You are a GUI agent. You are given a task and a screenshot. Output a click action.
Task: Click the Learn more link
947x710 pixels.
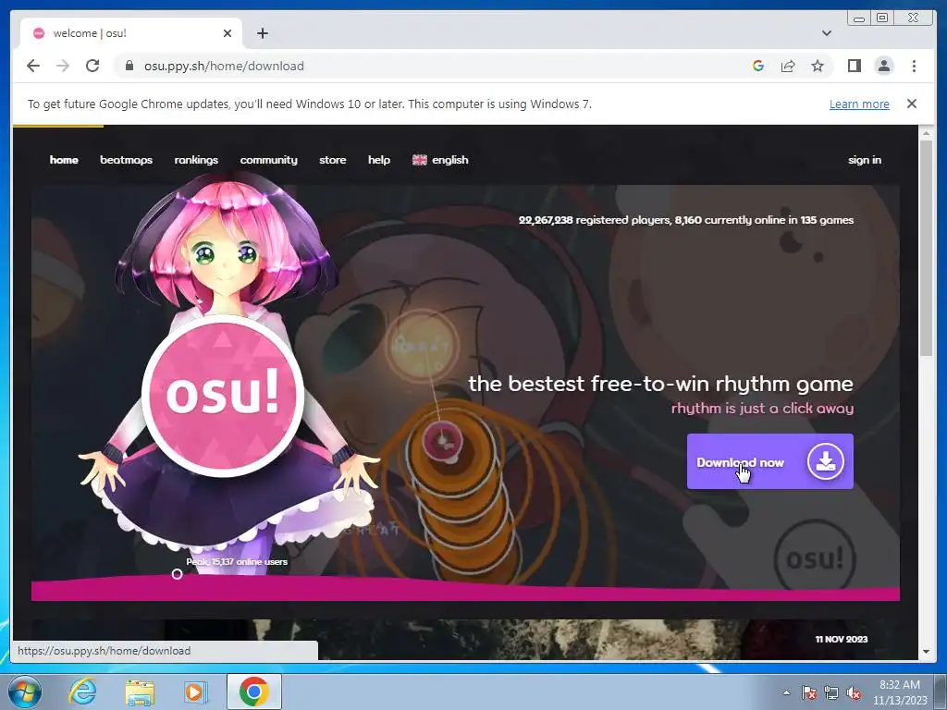click(x=859, y=104)
